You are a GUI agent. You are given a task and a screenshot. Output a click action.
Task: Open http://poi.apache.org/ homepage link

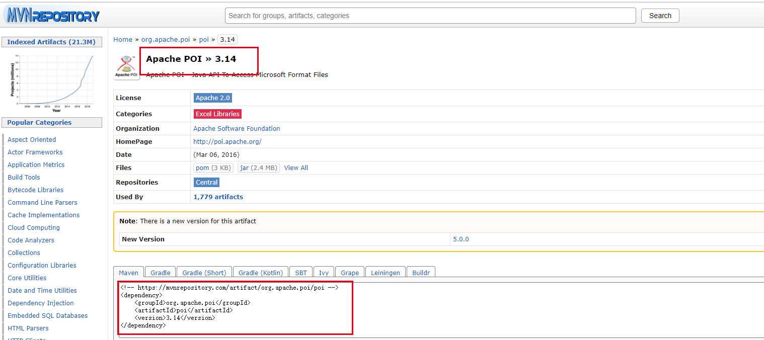(x=227, y=142)
